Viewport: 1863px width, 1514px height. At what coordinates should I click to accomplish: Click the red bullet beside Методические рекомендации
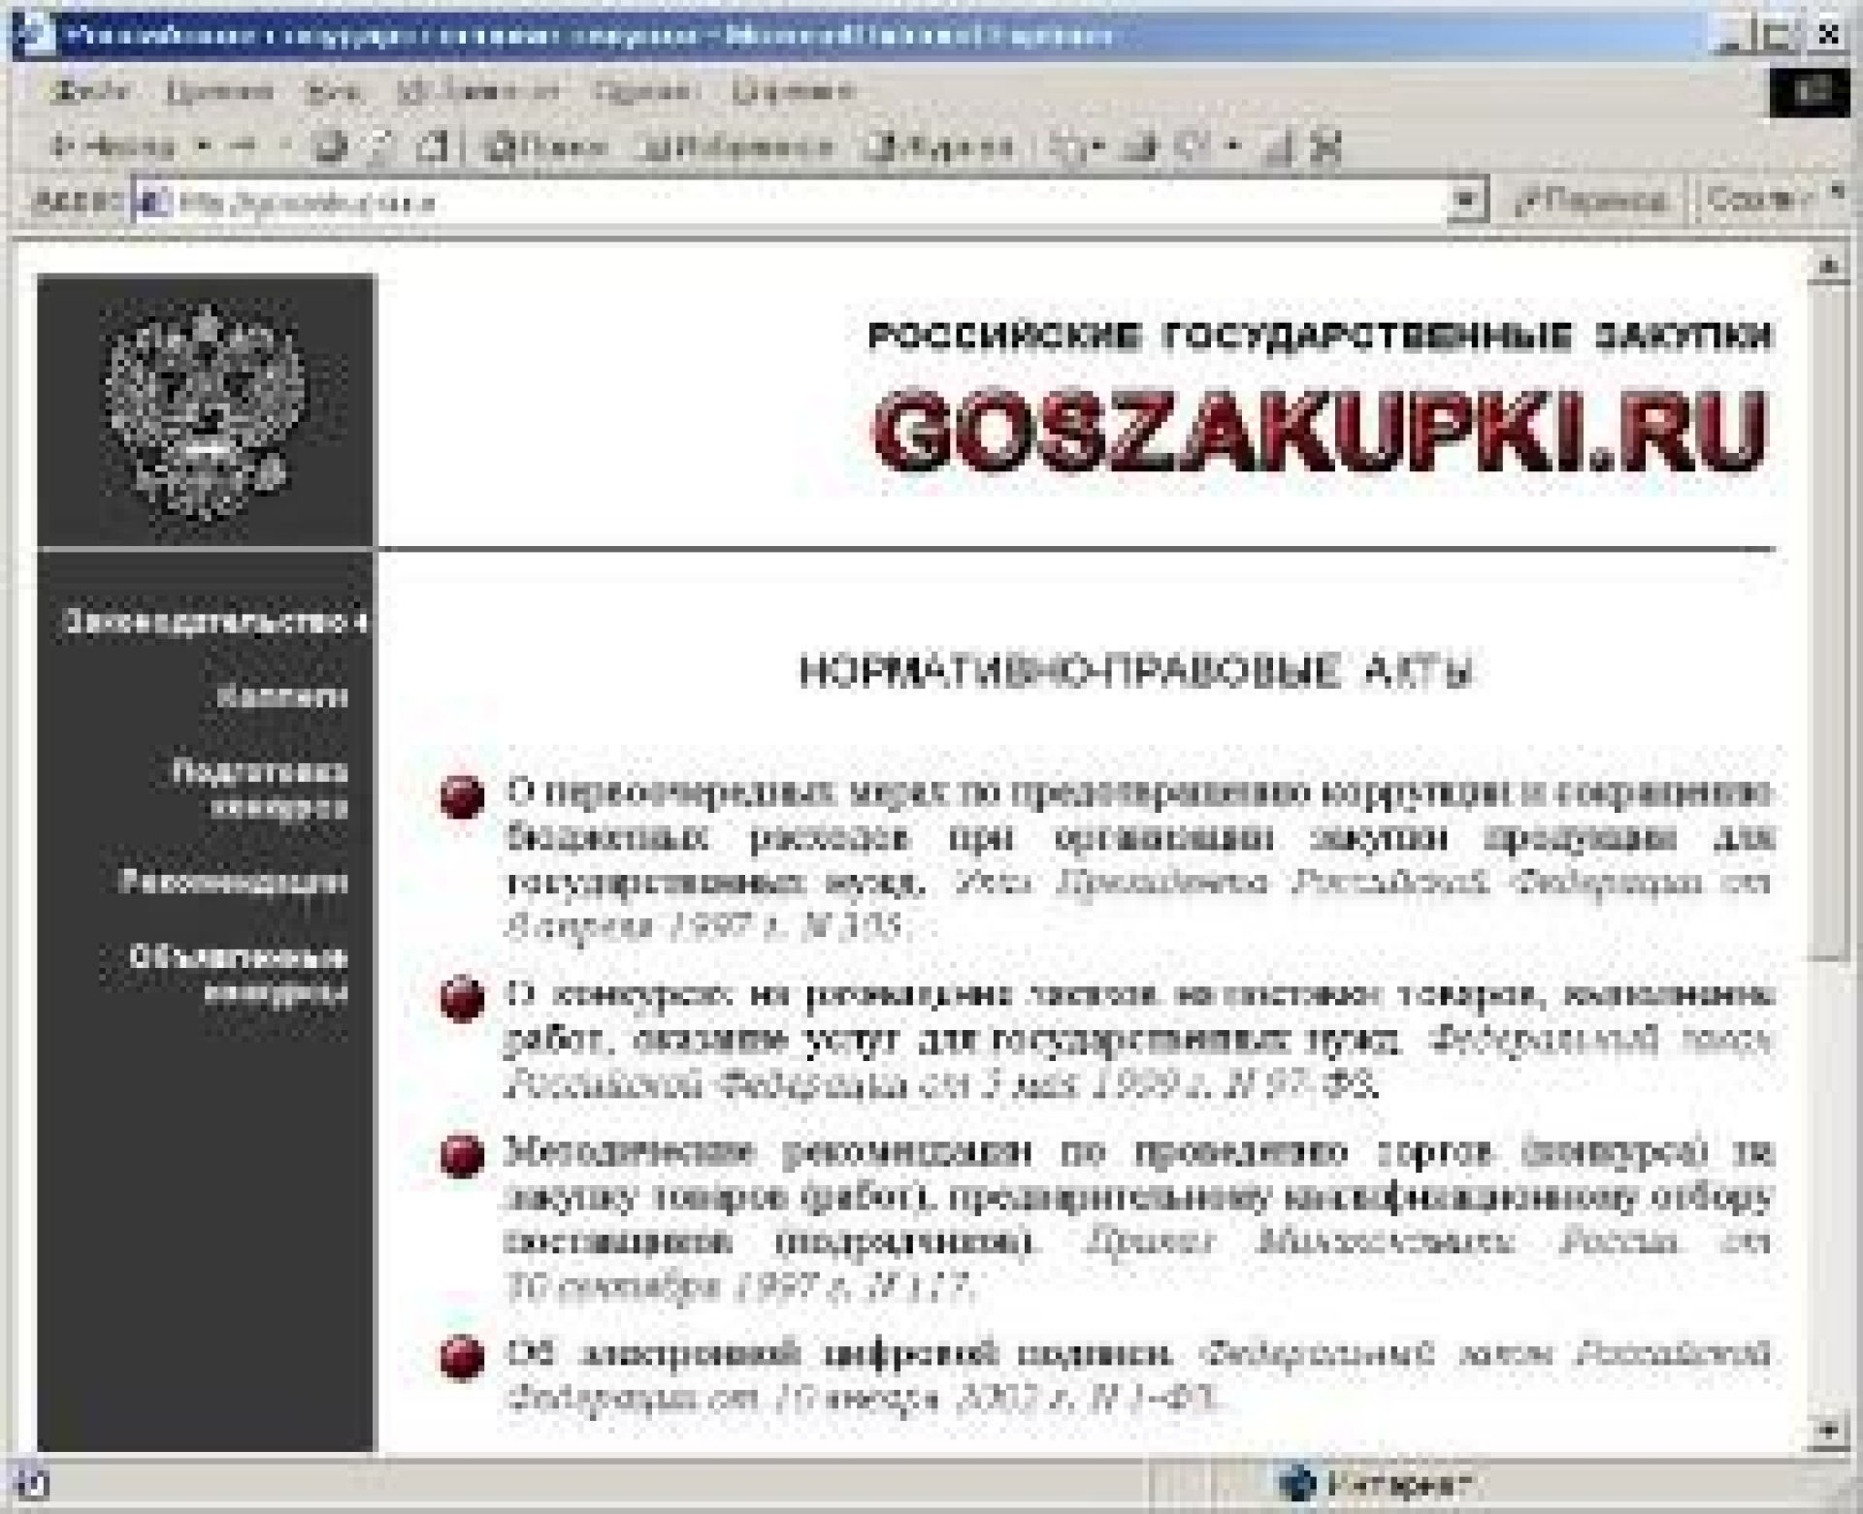pyautogui.click(x=462, y=1156)
